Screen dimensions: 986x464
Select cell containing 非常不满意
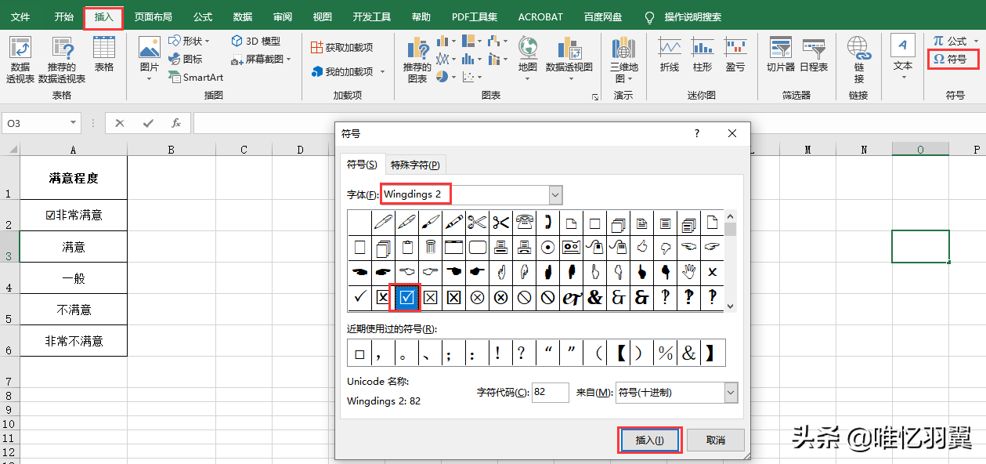[74, 341]
